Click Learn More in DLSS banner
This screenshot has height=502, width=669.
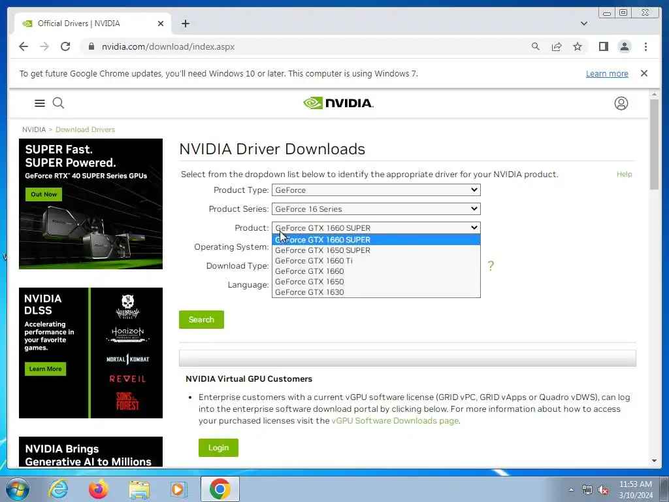(45, 369)
